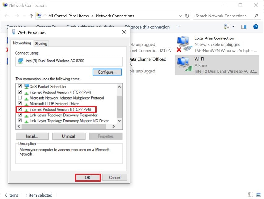Click Diagnose this connection toolbar command
This screenshot has width=264, height=199.
pyautogui.click(x=147, y=27)
